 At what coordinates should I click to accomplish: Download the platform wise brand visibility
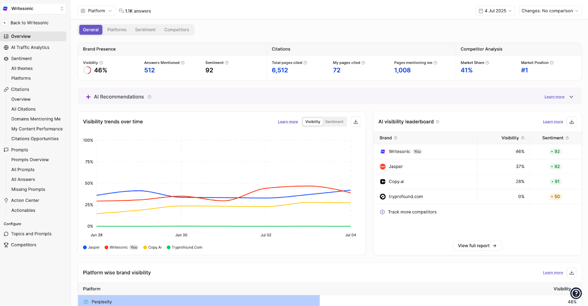coord(571,273)
